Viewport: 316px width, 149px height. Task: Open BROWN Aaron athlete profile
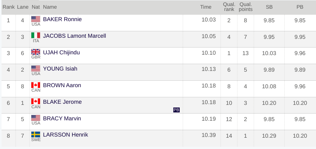pos(62,85)
